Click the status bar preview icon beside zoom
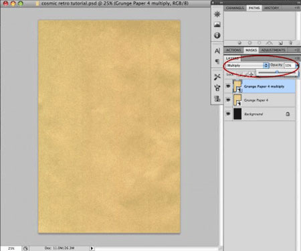The width and height of the screenshot is (301, 251). coord(25,248)
